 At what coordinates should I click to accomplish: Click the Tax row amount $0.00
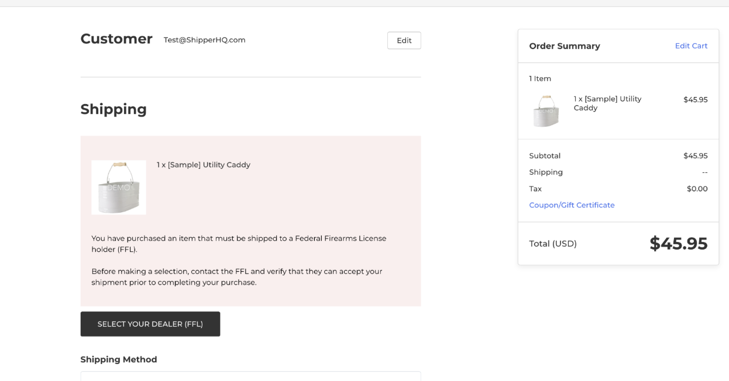click(x=697, y=189)
